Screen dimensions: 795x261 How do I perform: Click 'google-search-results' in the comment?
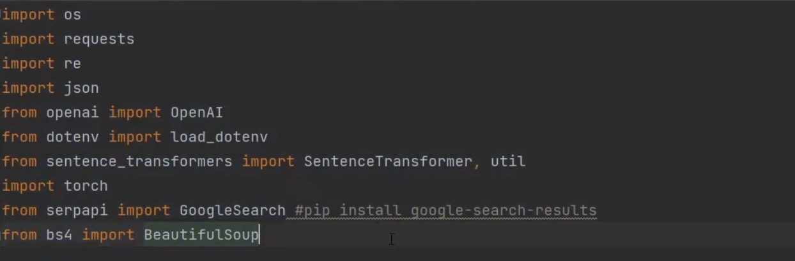coord(504,210)
